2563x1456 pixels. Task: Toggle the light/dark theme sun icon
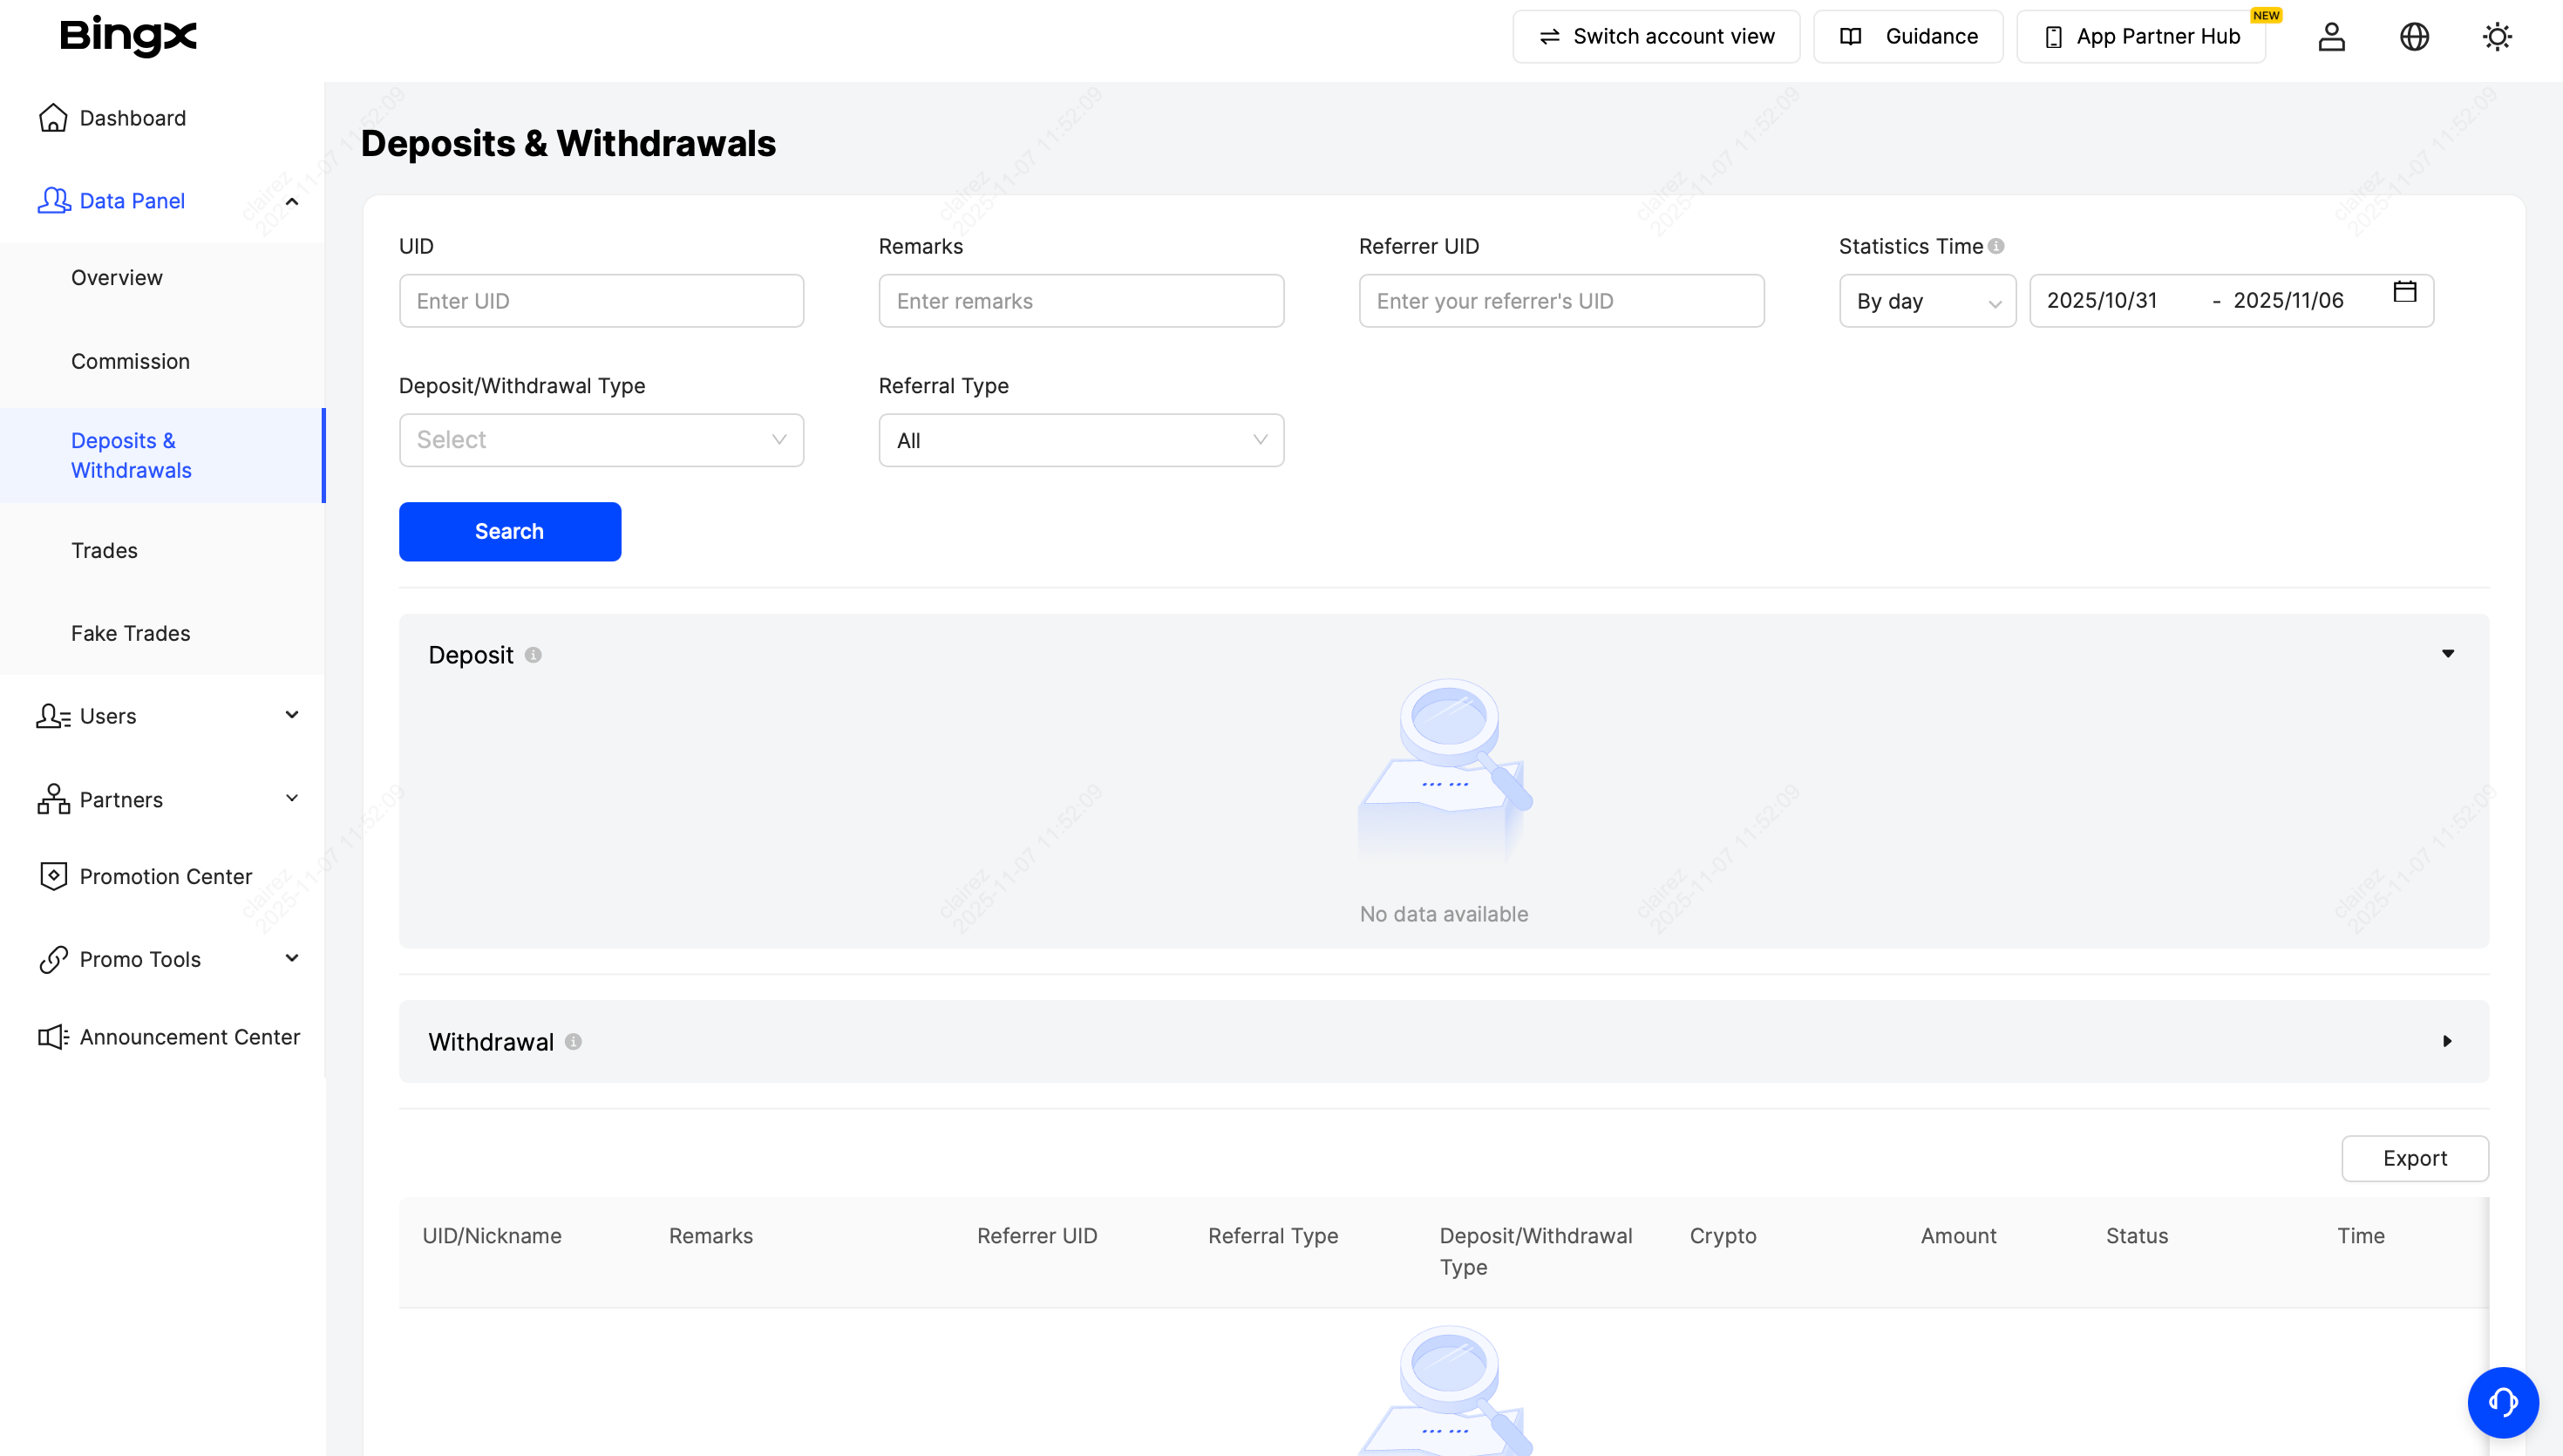(x=2496, y=37)
